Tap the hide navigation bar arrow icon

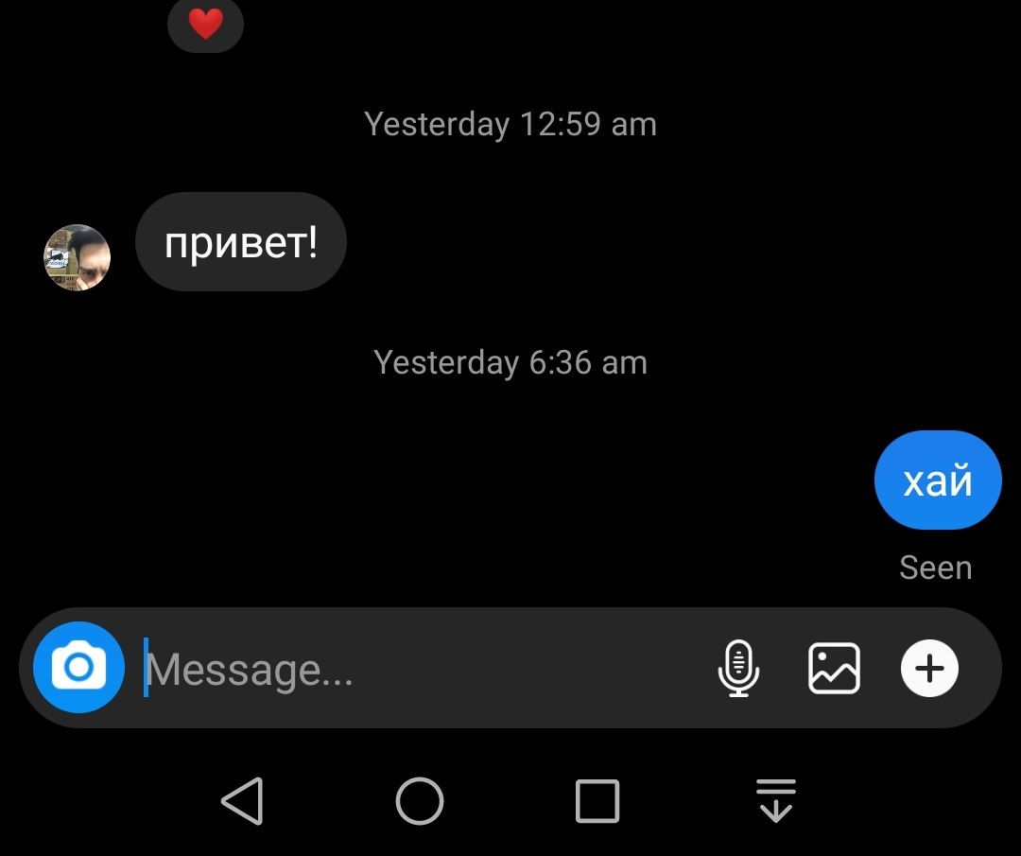tap(775, 800)
